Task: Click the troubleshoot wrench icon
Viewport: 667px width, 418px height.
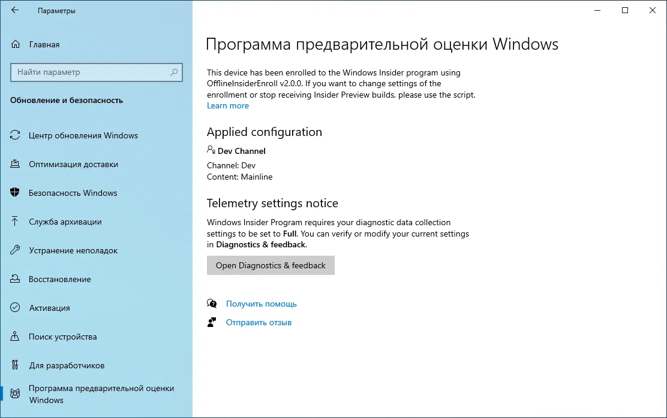Action: click(16, 250)
